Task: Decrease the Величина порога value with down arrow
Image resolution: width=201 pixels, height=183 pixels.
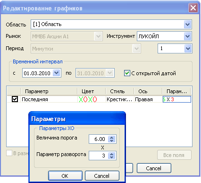Action: click(x=111, y=140)
